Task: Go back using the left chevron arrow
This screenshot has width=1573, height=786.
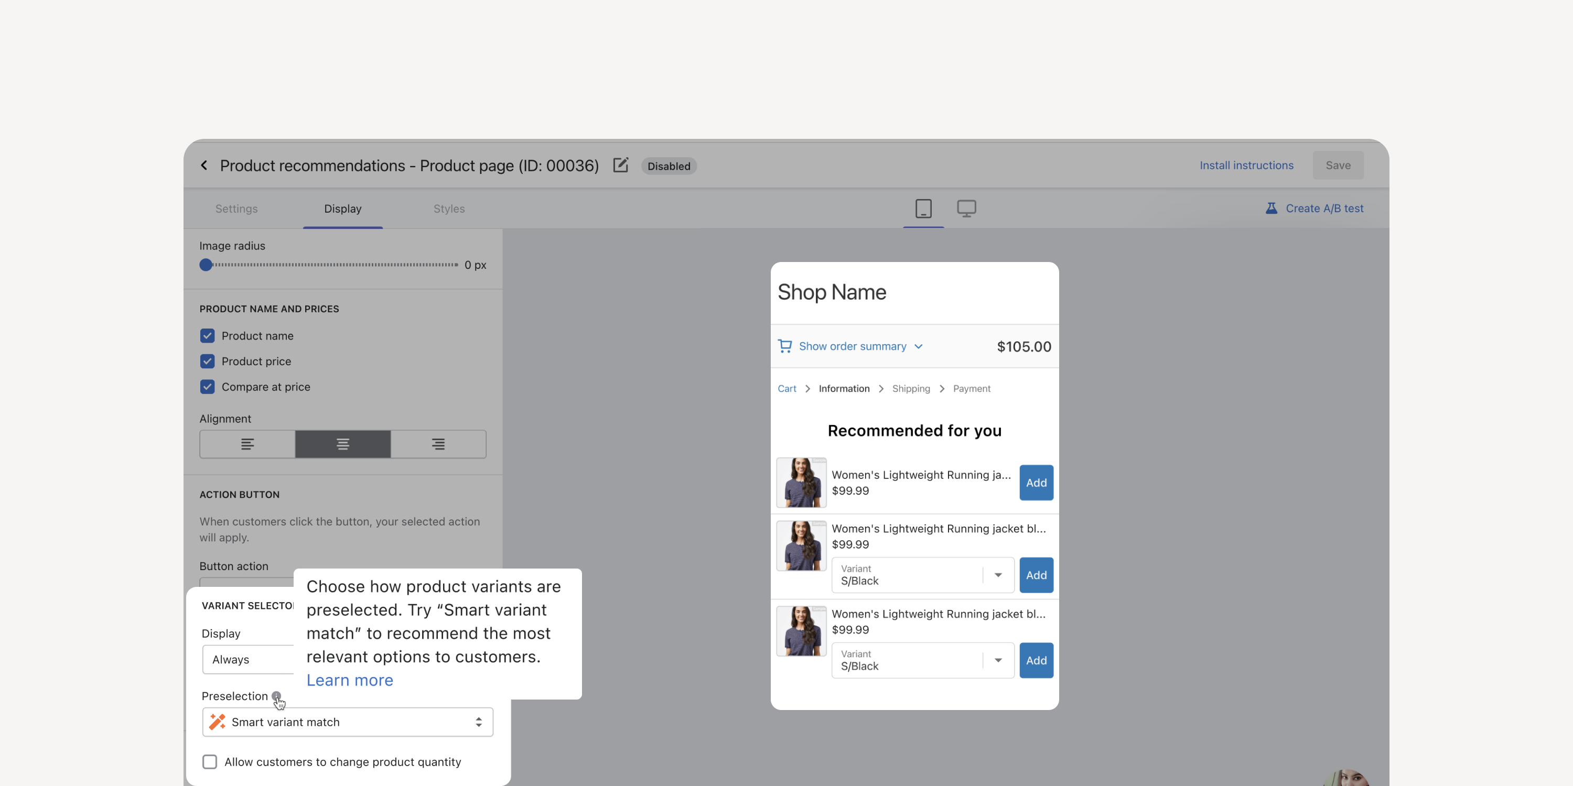Action: coord(204,166)
